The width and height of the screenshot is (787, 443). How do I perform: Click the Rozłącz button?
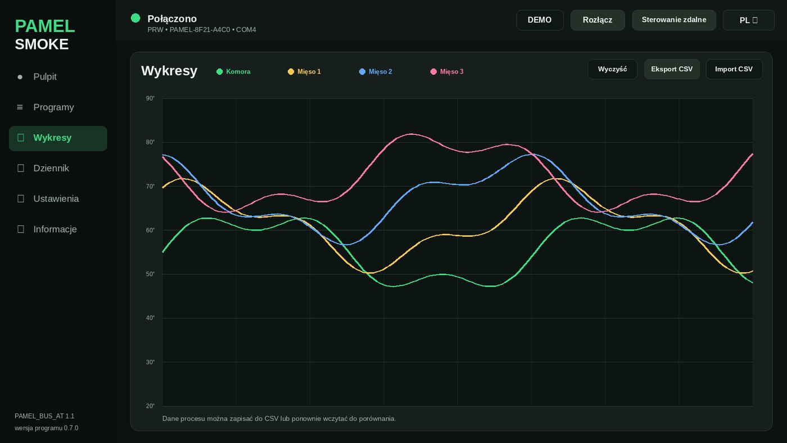pos(598,20)
